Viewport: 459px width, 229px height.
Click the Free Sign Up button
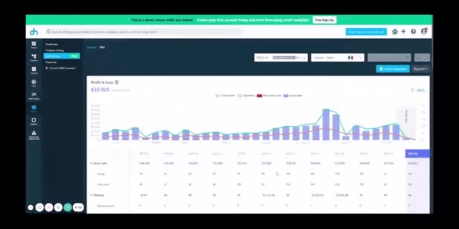(x=324, y=20)
